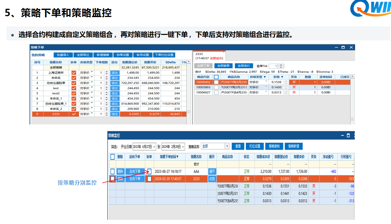Expand the AAA strategy with 展开

click(212, 171)
